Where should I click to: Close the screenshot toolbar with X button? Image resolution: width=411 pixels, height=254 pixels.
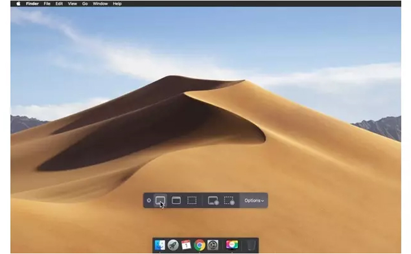click(x=149, y=200)
